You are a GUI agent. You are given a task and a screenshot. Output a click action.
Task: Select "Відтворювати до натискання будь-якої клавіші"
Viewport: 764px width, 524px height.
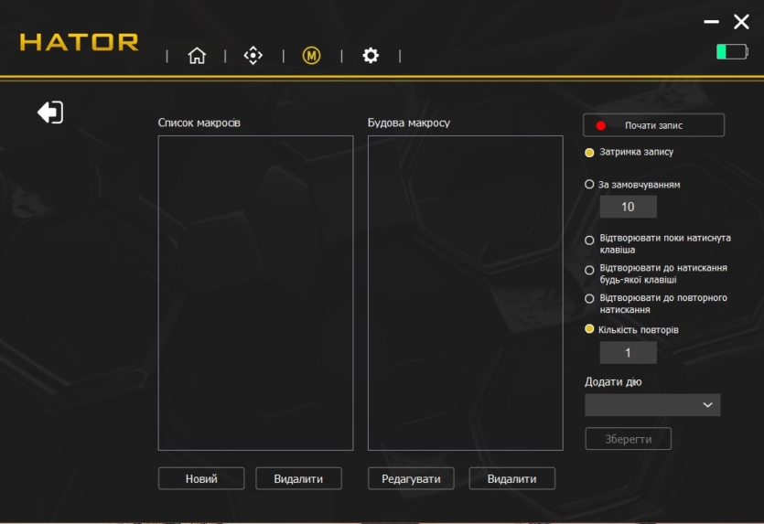click(589, 270)
